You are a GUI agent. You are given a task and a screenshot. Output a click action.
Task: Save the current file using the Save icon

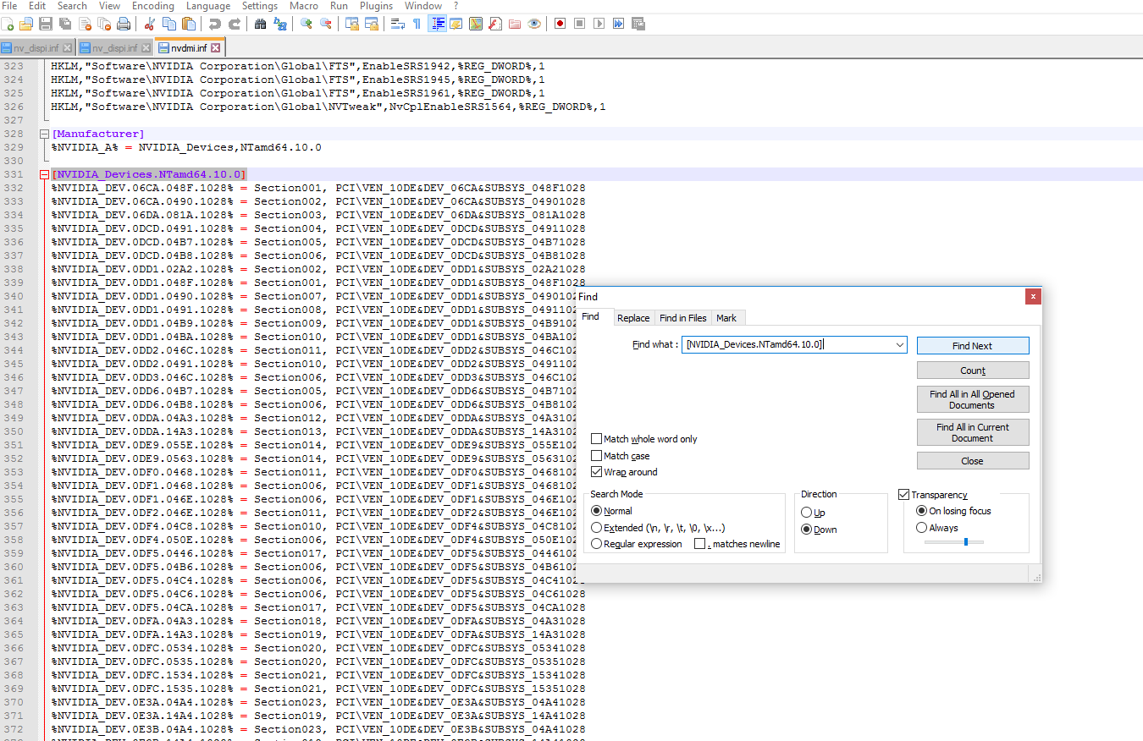click(46, 24)
